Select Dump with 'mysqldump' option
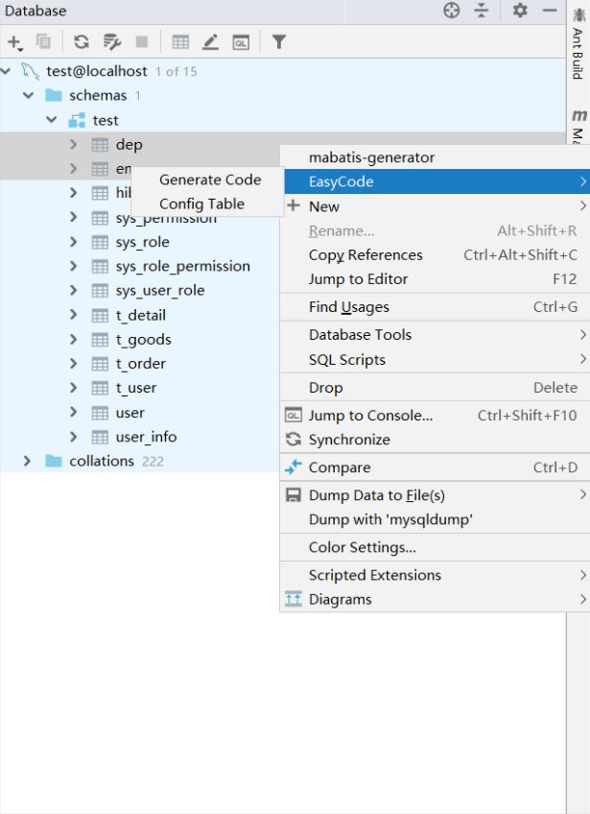Screen dimensions: 590x814 click(x=390, y=519)
